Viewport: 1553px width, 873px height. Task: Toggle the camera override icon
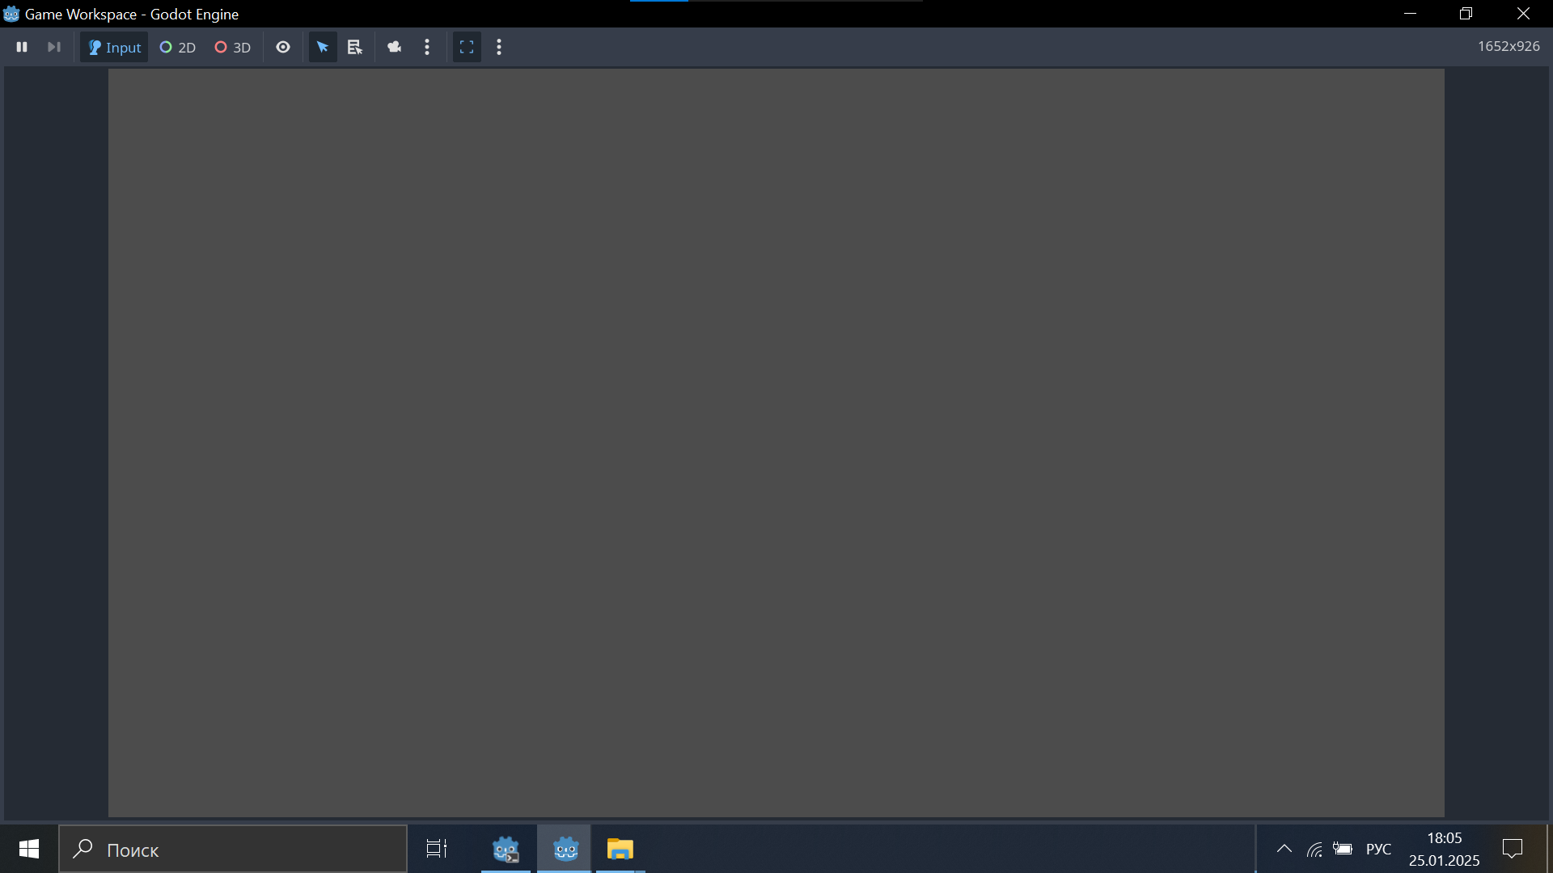coord(395,47)
